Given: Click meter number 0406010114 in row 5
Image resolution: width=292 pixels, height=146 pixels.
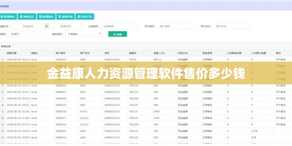Looking at the screenshot, I should pos(112,86).
